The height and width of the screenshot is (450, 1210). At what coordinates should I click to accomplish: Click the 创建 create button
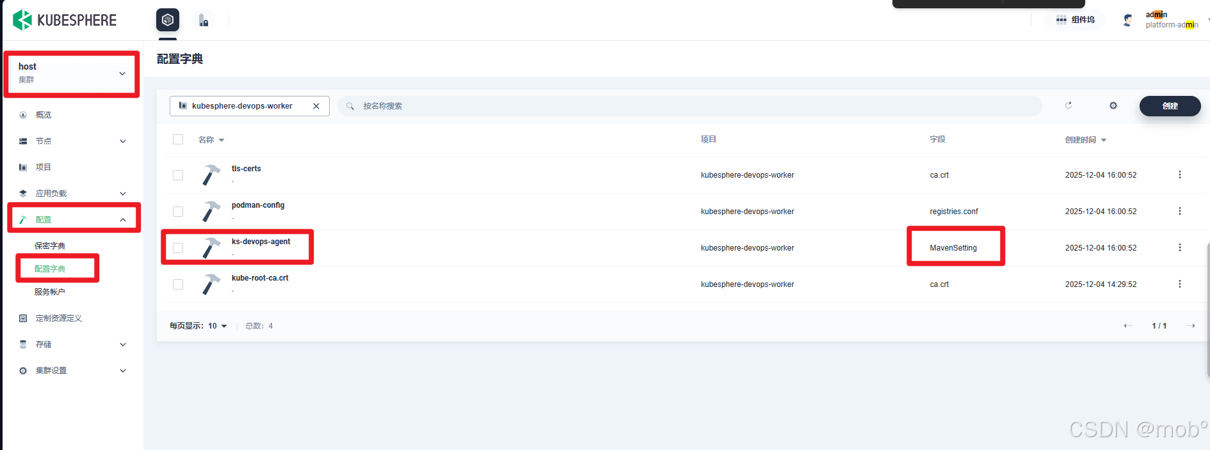[1170, 106]
